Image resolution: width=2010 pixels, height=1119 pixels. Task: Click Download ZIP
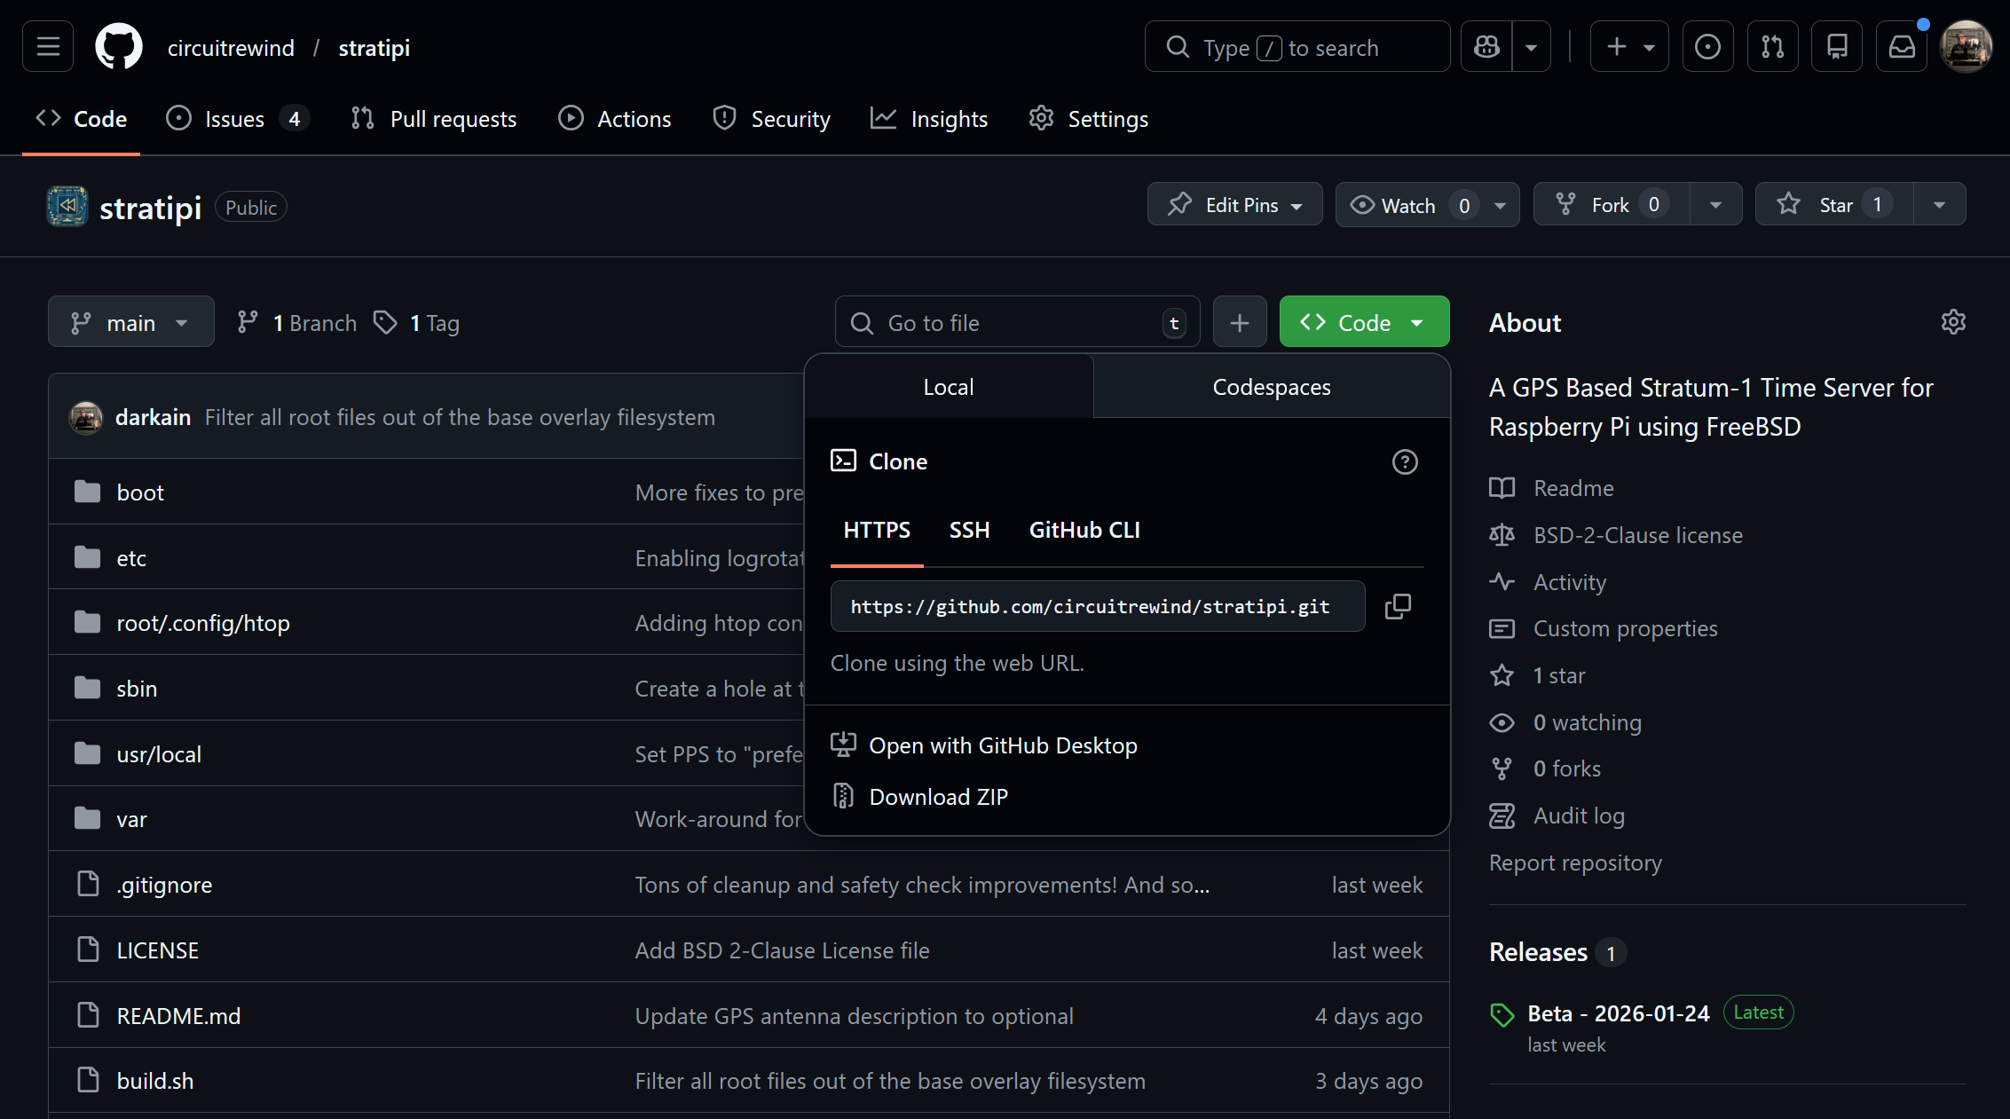(x=938, y=797)
